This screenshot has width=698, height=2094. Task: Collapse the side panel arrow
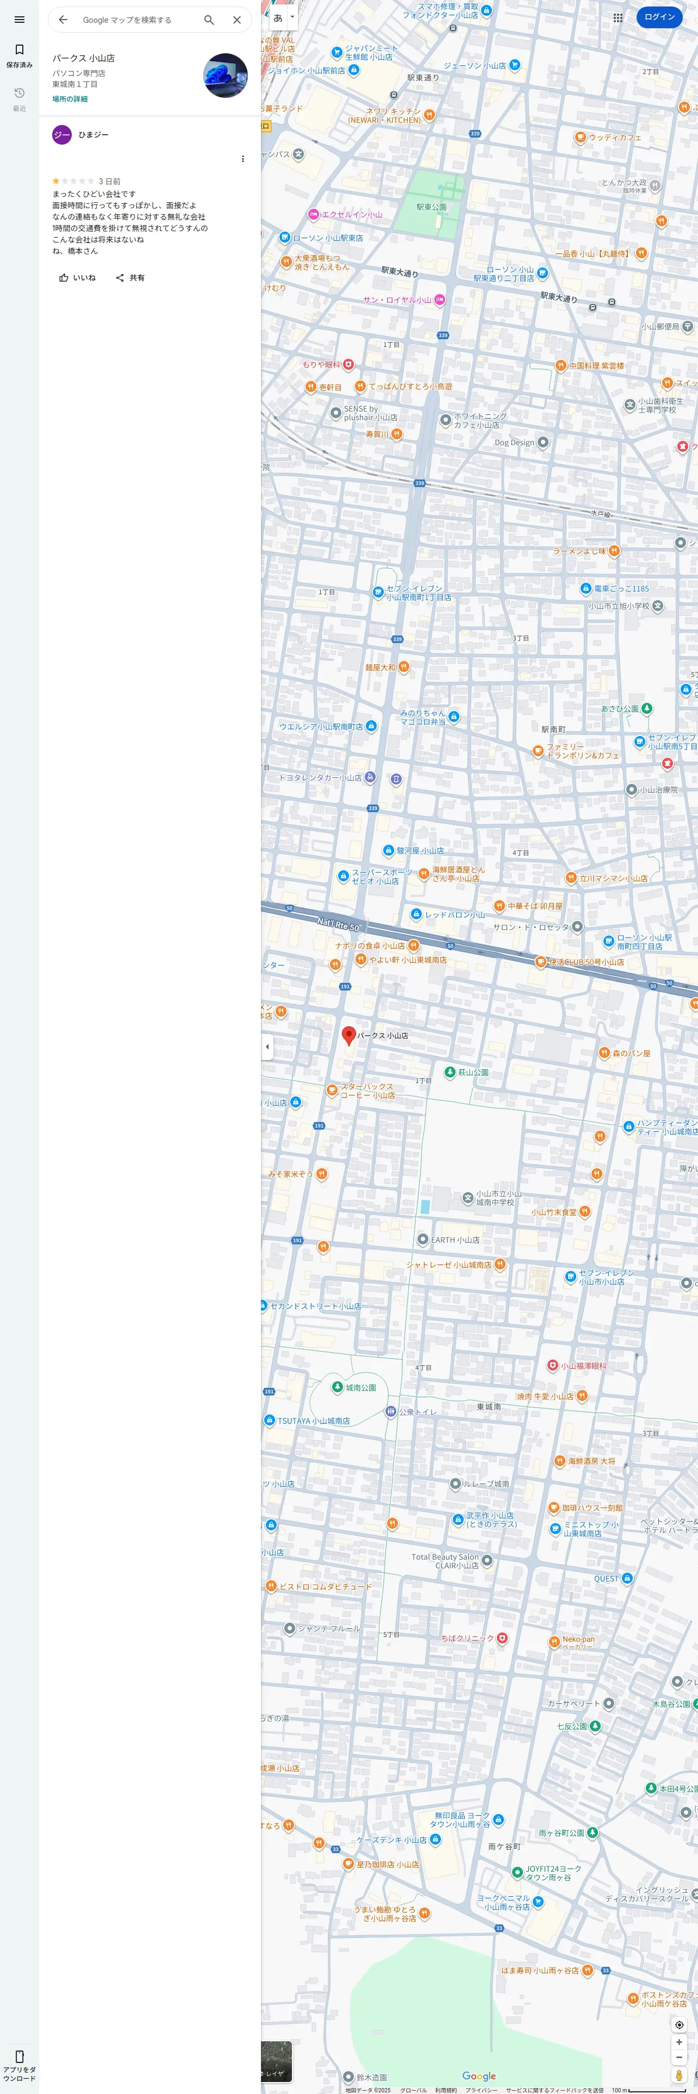pos(266,1047)
